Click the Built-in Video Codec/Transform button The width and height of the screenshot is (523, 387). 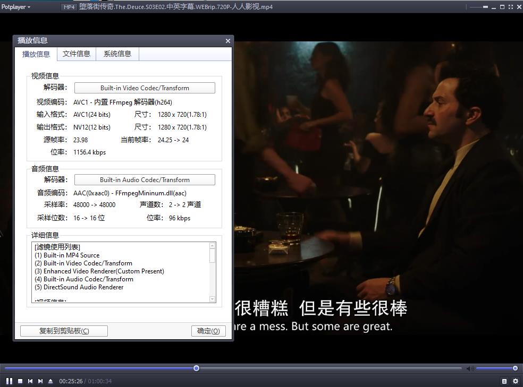pos(145,88)
